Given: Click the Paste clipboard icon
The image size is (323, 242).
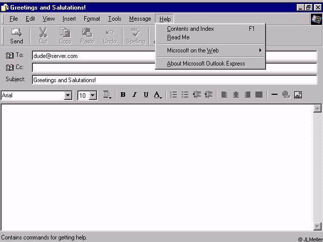Looking at the screenshot, I should [87, 32].
